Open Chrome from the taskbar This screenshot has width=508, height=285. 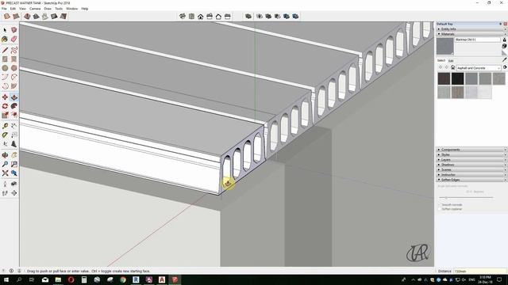(123, 279)
